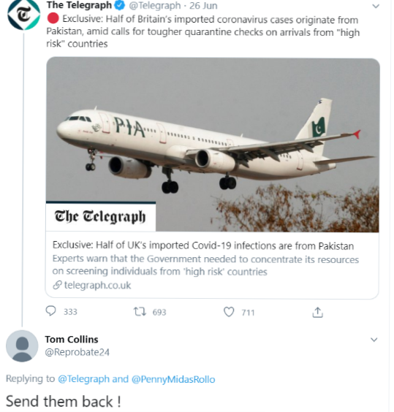
Task: Open Tom Collins tweet options chevron
Action: [374, 340]
